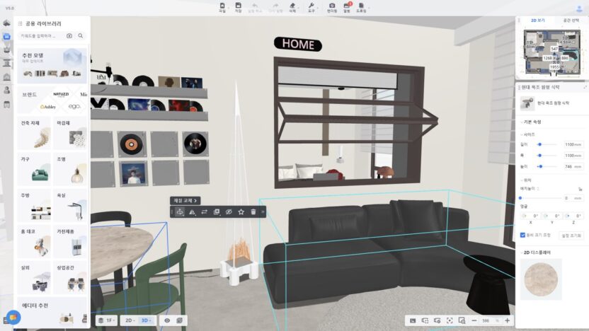Click the 설정 초기화 reset button
Screen dimensions: 589x331
(570, 235)
